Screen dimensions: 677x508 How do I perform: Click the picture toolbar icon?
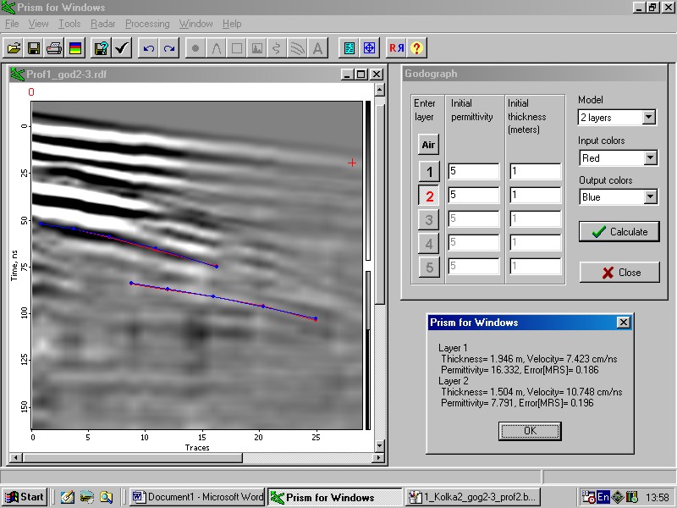(257, 48)
